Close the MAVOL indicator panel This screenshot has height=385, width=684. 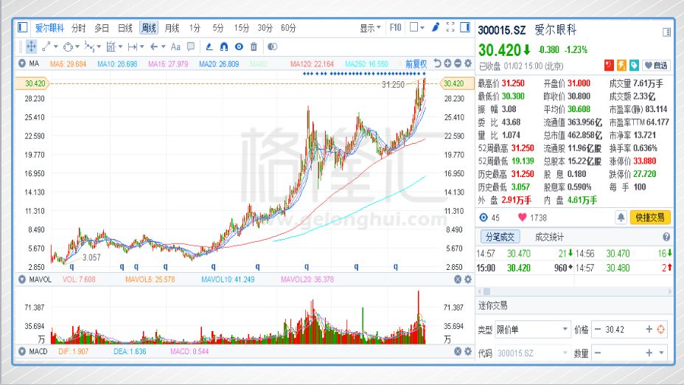(458, 280)
